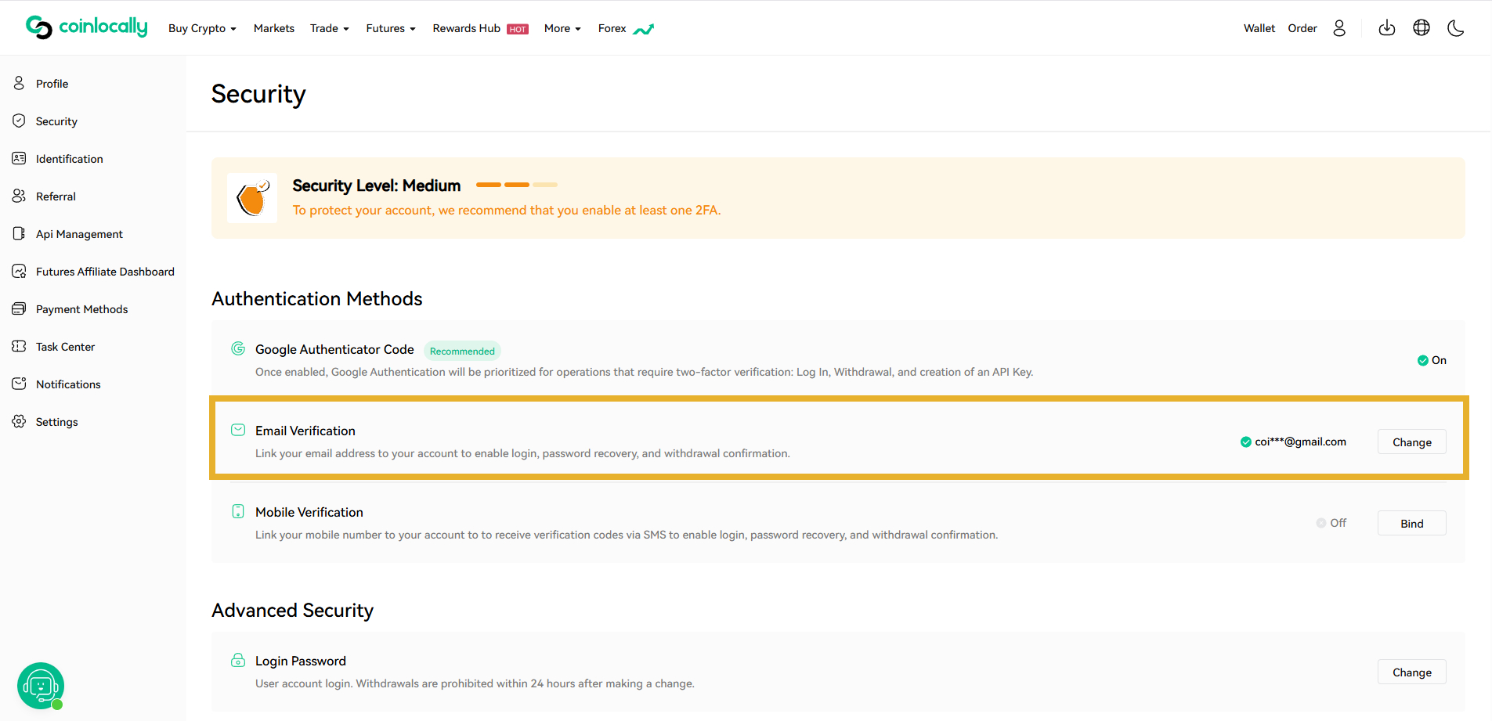This screenshot has height=721, width=1492.
Task: Click the green check beside email address
Action: 1245,442
